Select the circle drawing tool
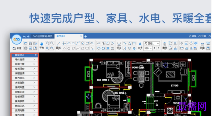The height and width of the screenshot is (116, 212). (83, 43)
